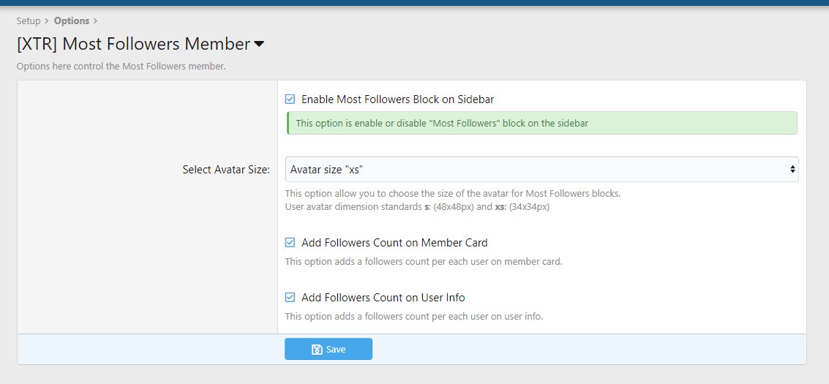Click the "Options here control" page description

121,67
